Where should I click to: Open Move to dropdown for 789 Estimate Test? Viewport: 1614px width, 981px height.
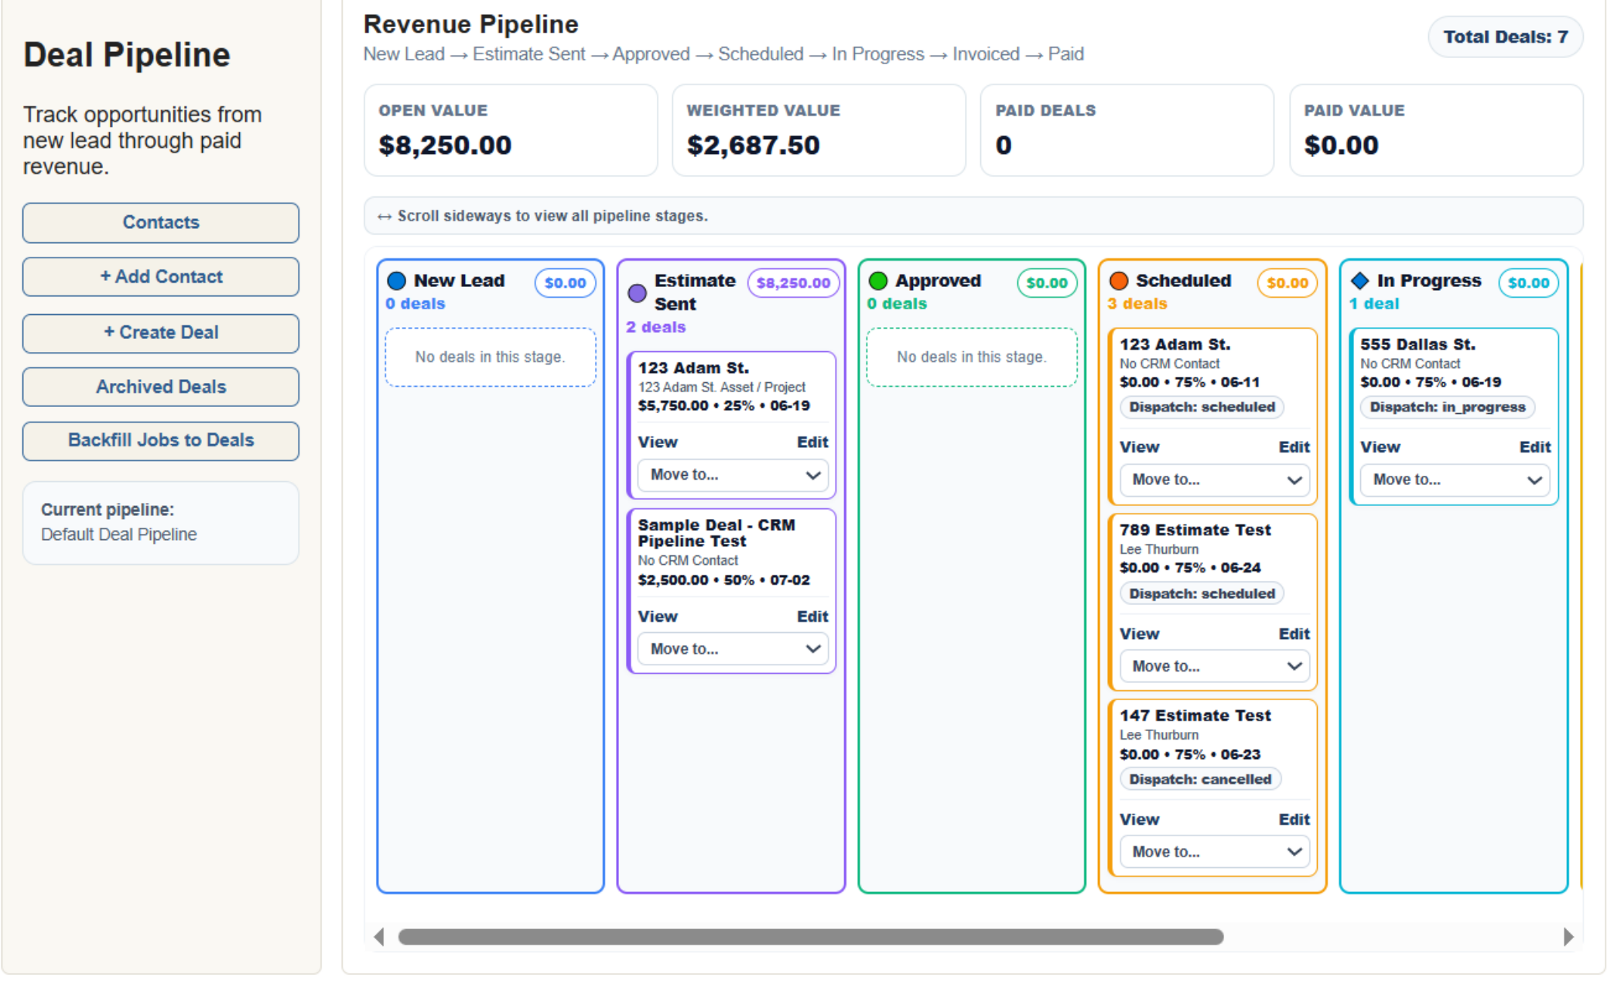1215,666
